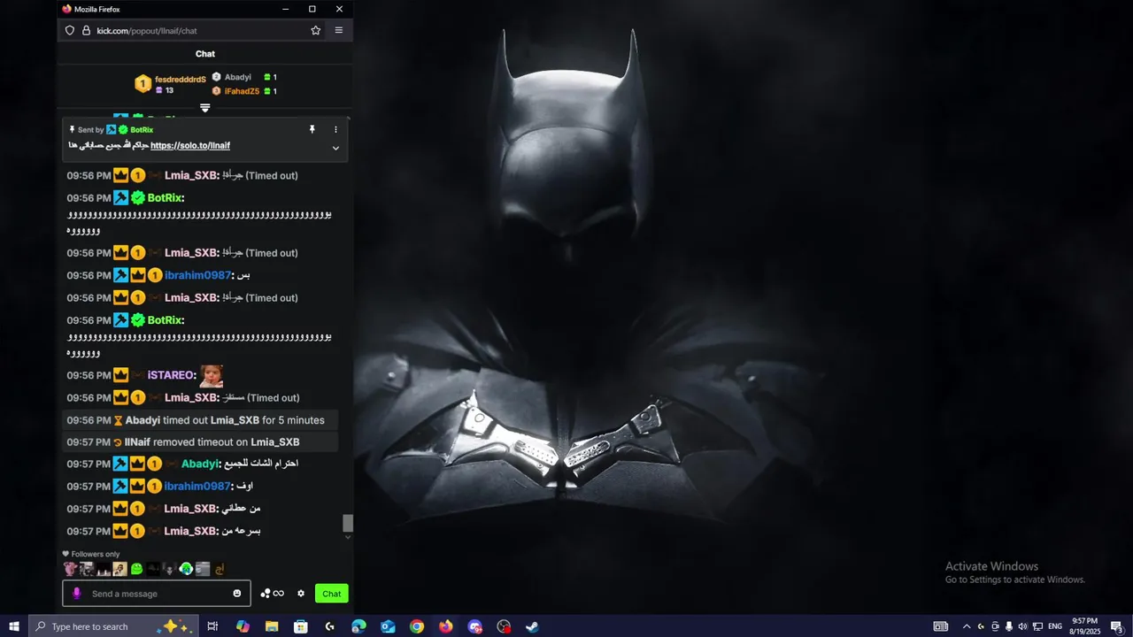Click the chat scrollbar thumb

click(x=348, y=523)
